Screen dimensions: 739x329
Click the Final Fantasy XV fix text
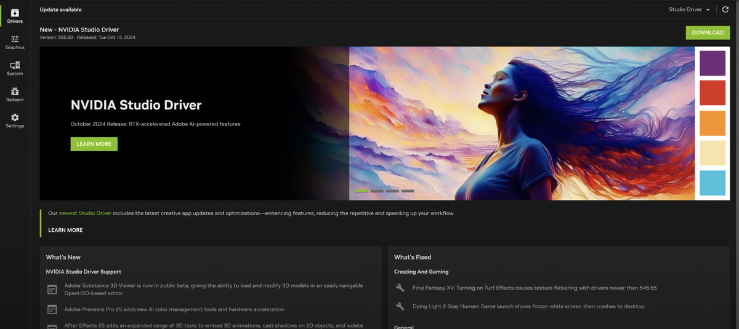click(x=535, y=288)
